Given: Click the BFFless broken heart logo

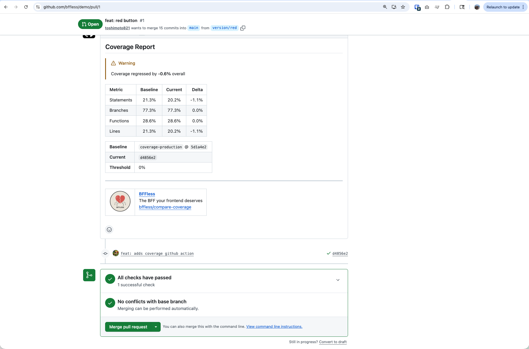Looking at the screenshot, I should click(x=120, y=202).
